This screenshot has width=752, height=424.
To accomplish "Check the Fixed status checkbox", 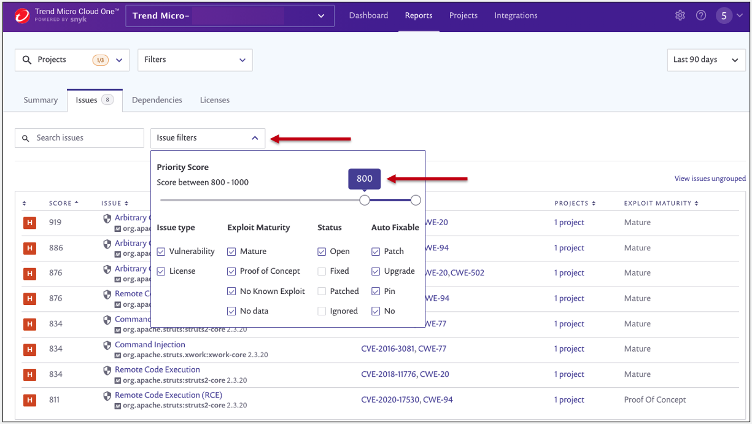I will [322, 271].
